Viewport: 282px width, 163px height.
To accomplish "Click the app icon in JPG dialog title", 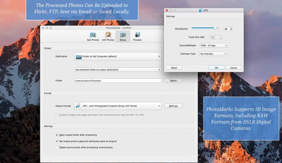I will coord(201,10).
